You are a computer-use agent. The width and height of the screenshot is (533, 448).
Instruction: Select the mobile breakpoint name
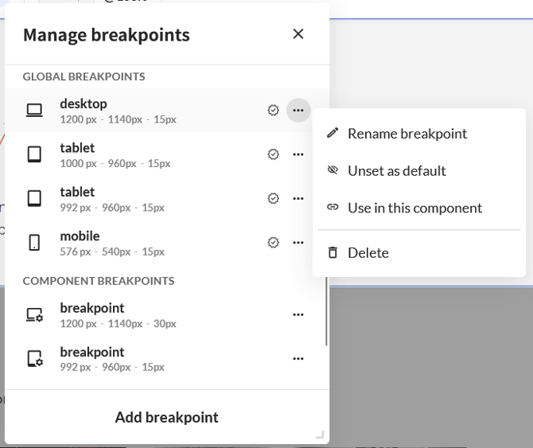tap(80, 236)
